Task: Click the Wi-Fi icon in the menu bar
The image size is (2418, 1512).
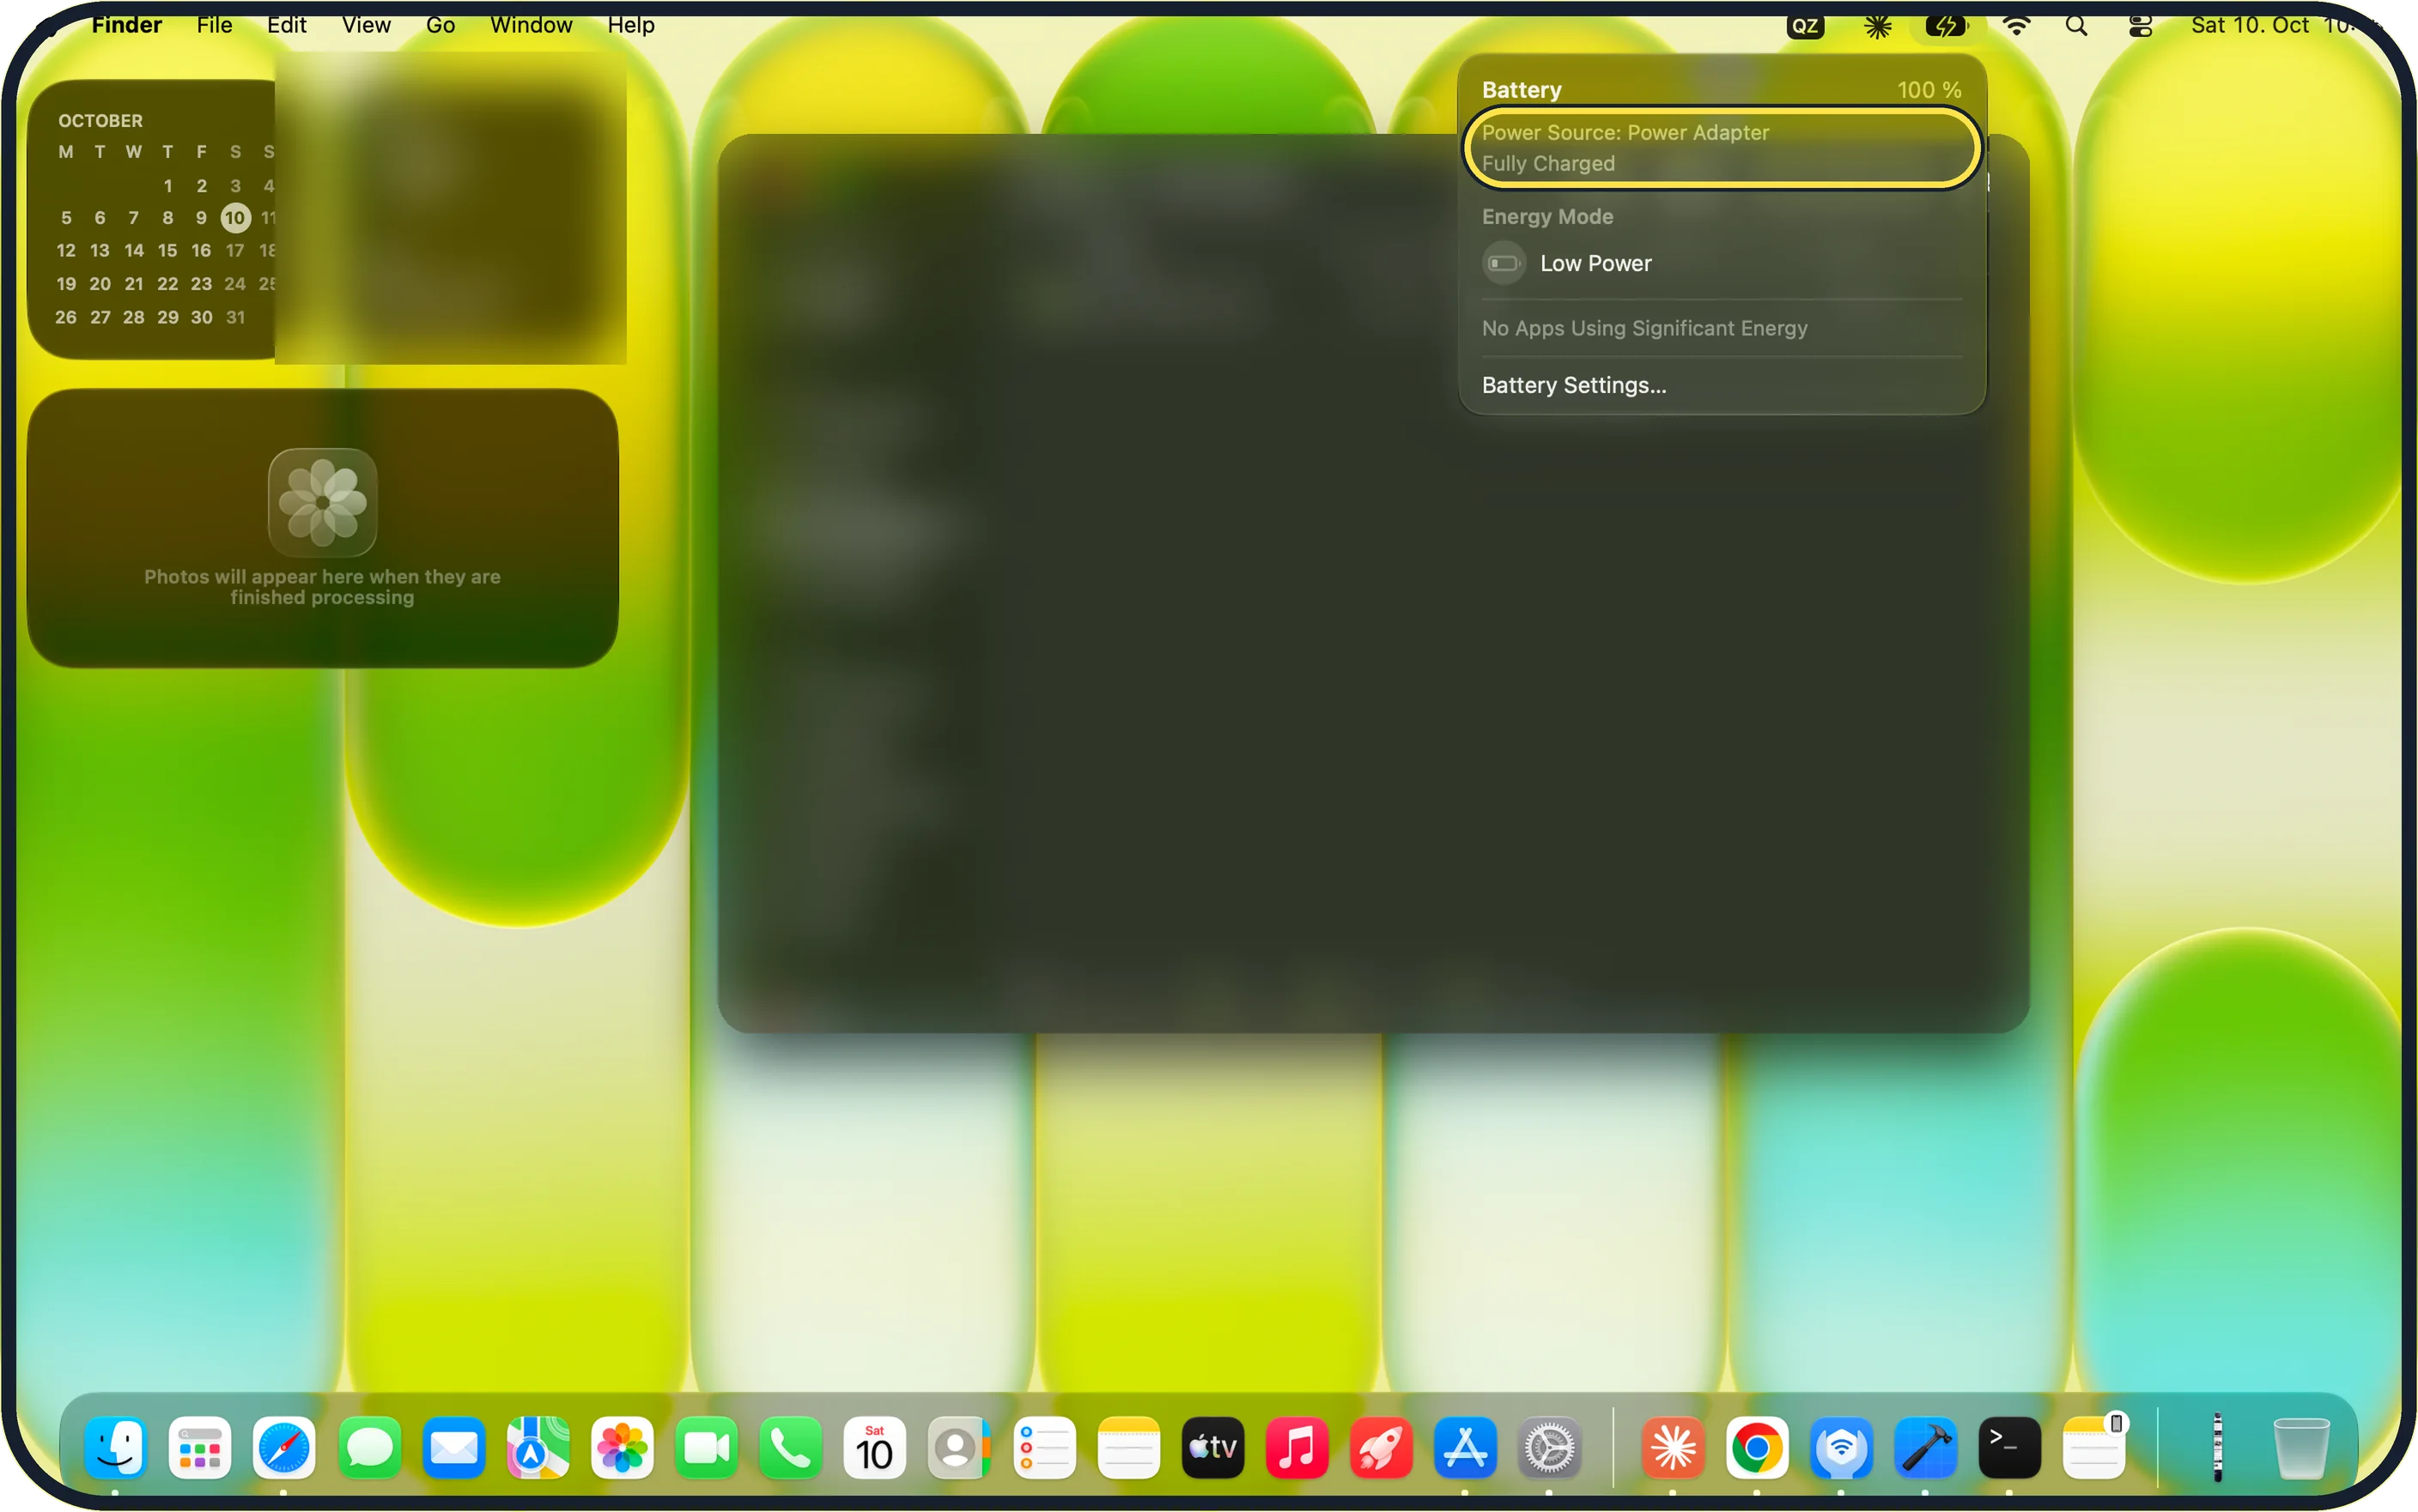Action: 2016,26
